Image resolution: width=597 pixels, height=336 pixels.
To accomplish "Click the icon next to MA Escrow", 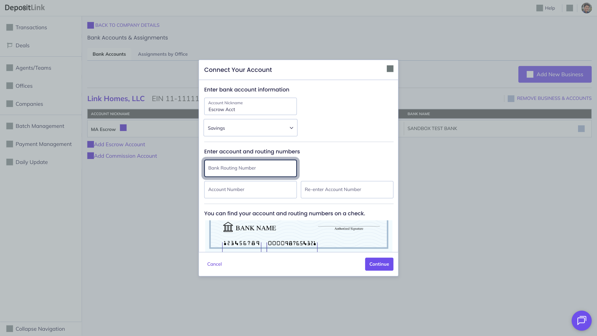I will [123, 128].
